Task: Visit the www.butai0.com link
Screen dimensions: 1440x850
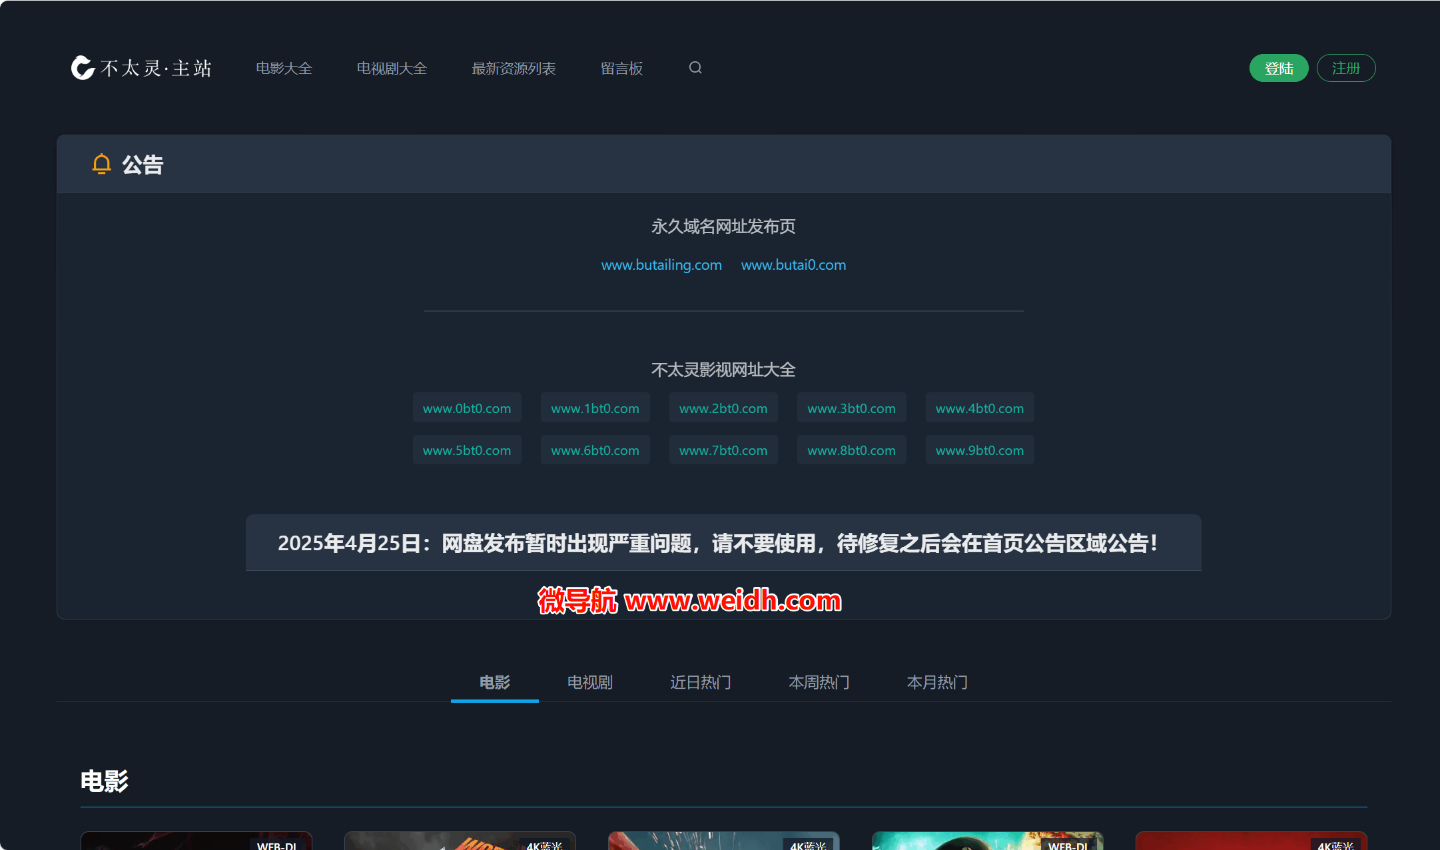Action: (793, 265)
